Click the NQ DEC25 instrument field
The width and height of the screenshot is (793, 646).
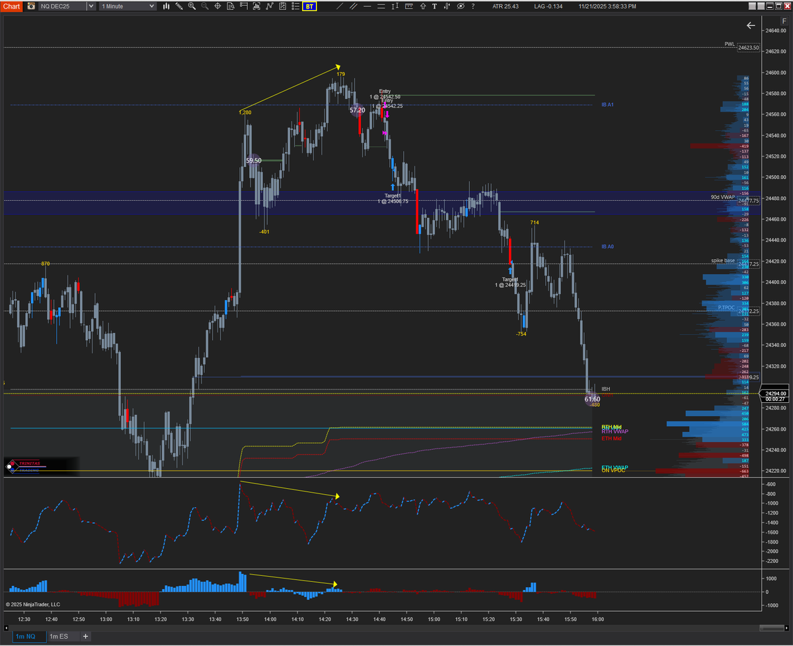click(62, 6)
